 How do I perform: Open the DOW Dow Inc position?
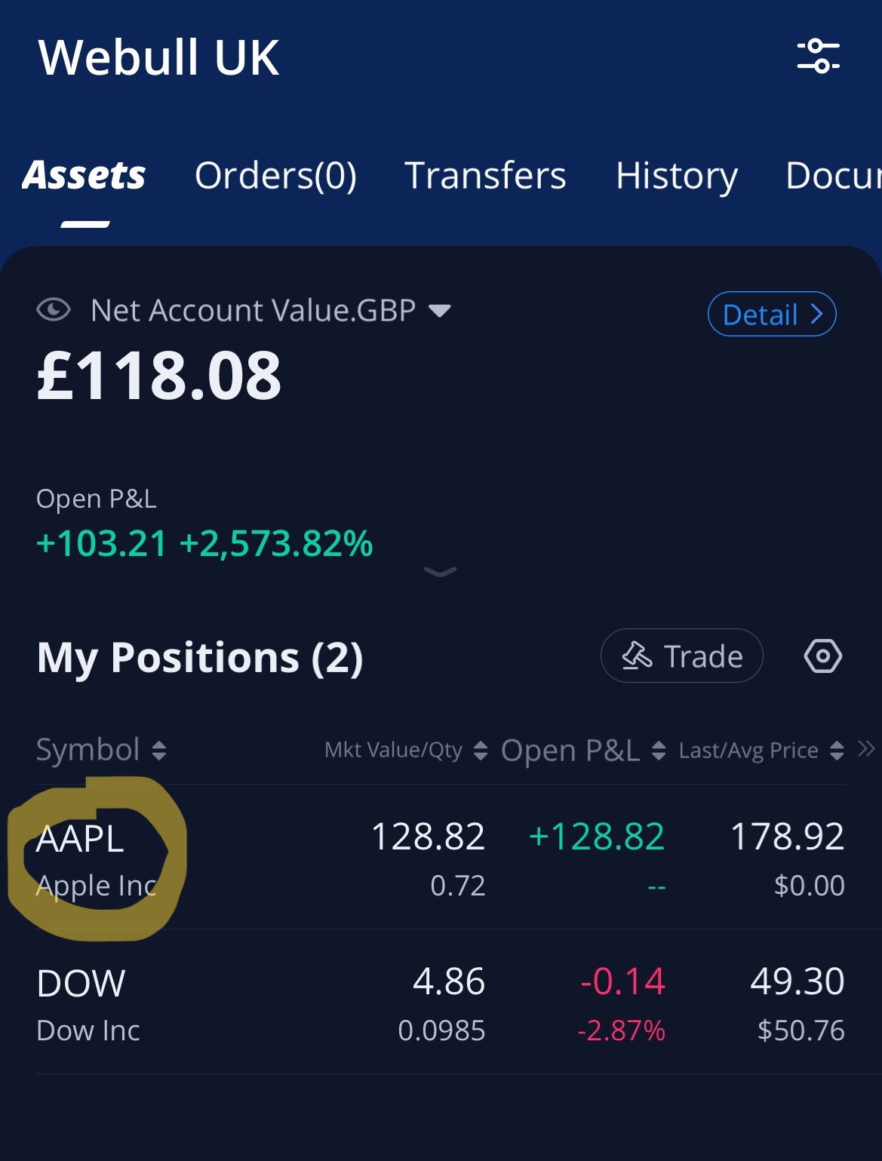click(x=441, y=1003)
